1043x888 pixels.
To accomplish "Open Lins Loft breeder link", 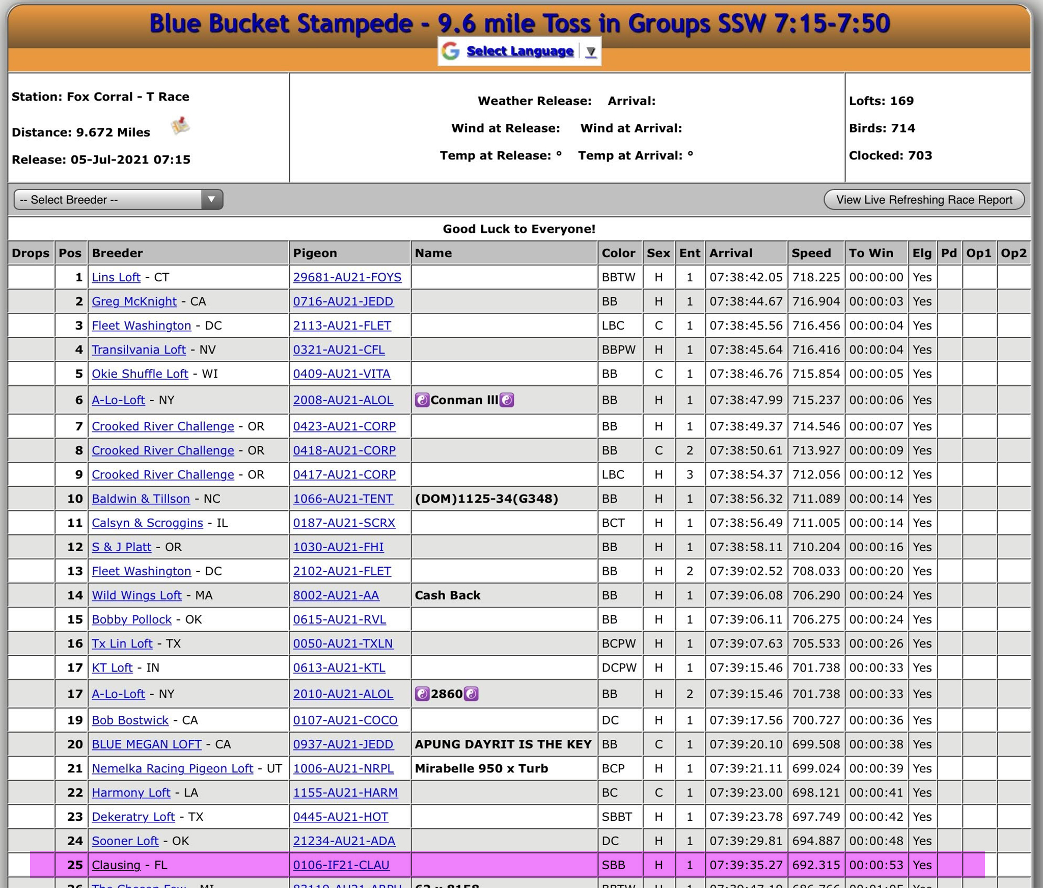I will coord(116,277).
